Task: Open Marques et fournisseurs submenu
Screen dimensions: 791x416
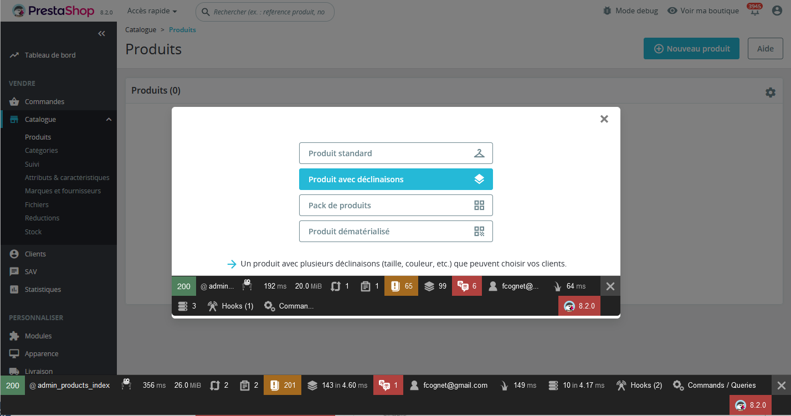Action: click(63, 191)
